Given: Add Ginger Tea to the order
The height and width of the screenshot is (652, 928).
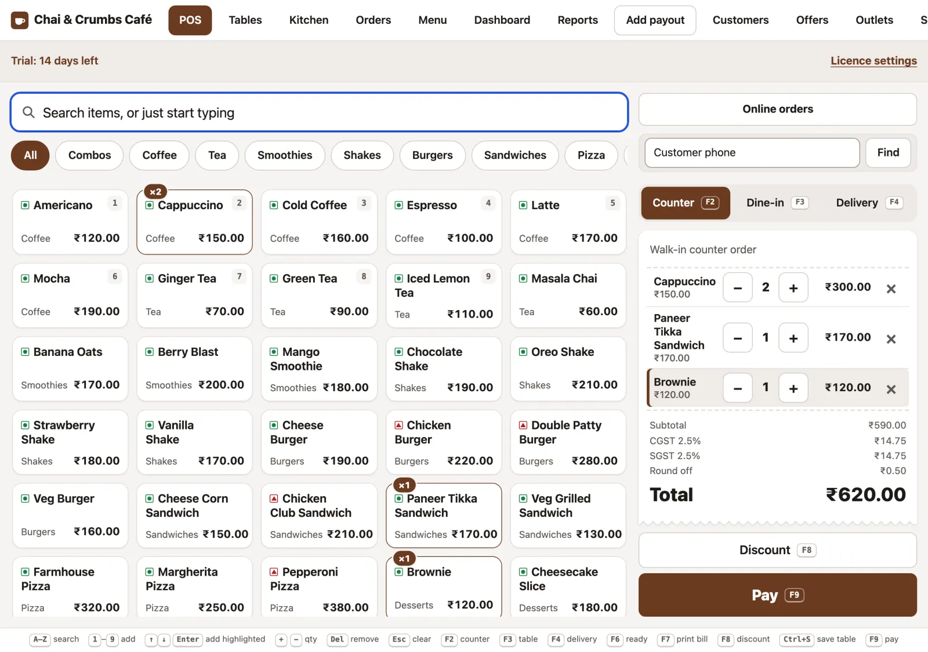Looking at the screenshot, I should point(194,296).
